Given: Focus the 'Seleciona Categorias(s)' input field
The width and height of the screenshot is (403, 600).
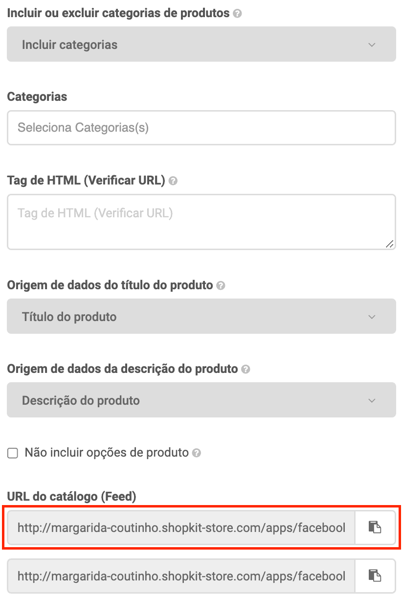Looking at the screenshot, I should [201, 128].
